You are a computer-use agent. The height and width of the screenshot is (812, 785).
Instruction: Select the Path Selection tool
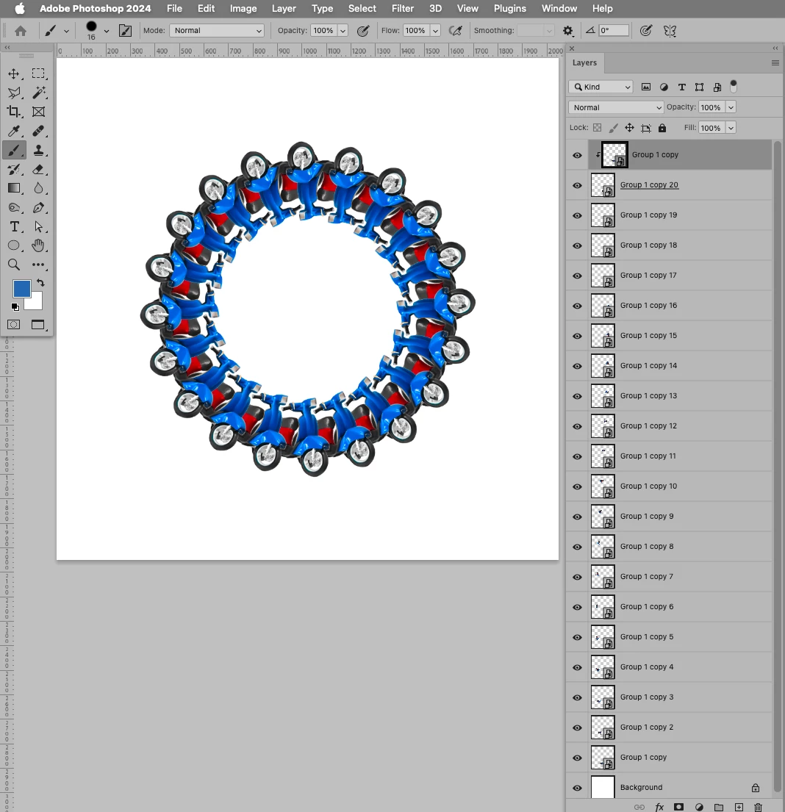coord(38,227)
